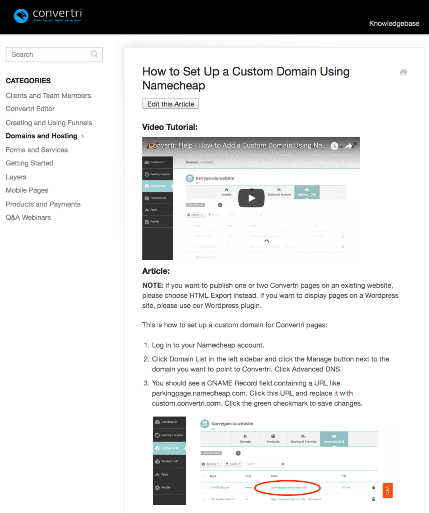The height and width of the screenshot is (513, 429).
Task: Select the Domains and Hosting category
Action: point(41,136)
